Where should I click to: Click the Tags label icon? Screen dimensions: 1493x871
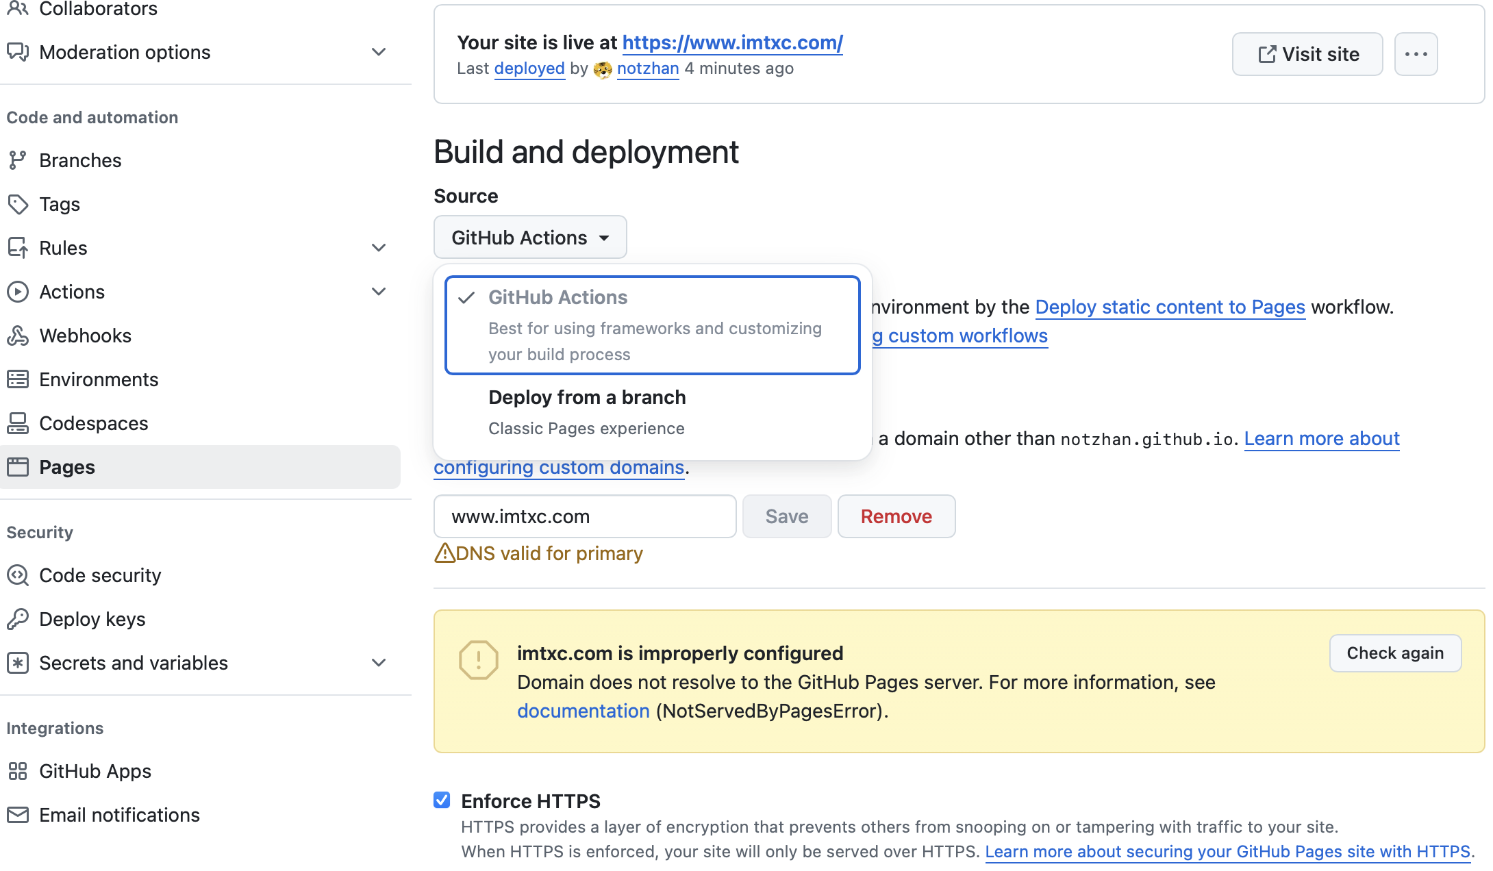pos(17,204)
